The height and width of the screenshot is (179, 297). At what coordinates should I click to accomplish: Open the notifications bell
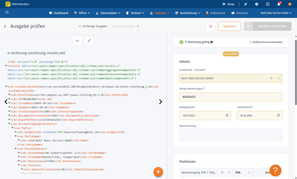[x=279, y=4]
